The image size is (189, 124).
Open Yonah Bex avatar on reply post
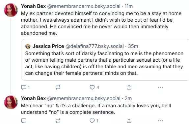pyautogui.click(x=11, y=102)
